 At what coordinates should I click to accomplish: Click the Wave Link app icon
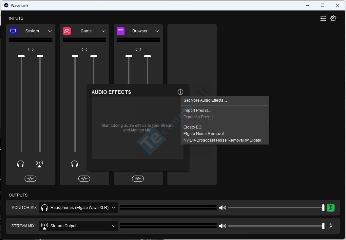pos(6,5)
